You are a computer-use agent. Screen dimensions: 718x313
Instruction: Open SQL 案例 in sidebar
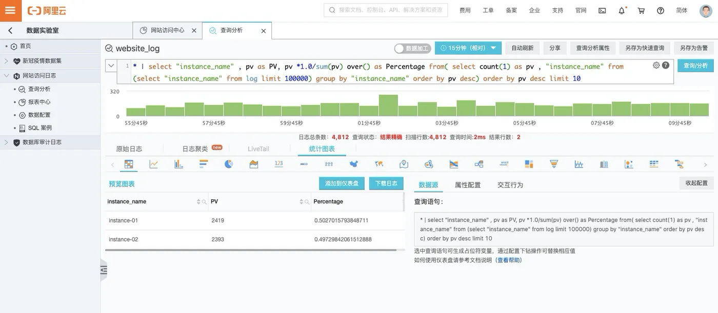pos(39,128)
